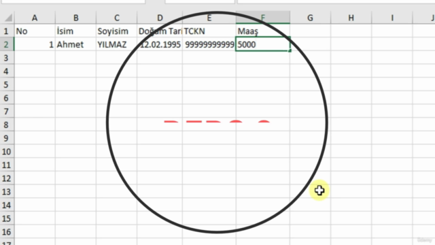Select row 8 header
The width and height of the screenshot is (435, 245).
pyautogui.click(x=7, y=125)
